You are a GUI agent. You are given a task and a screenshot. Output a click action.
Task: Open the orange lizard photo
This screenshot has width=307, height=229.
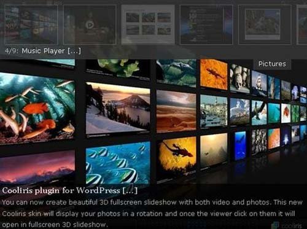tap(214, 74)
